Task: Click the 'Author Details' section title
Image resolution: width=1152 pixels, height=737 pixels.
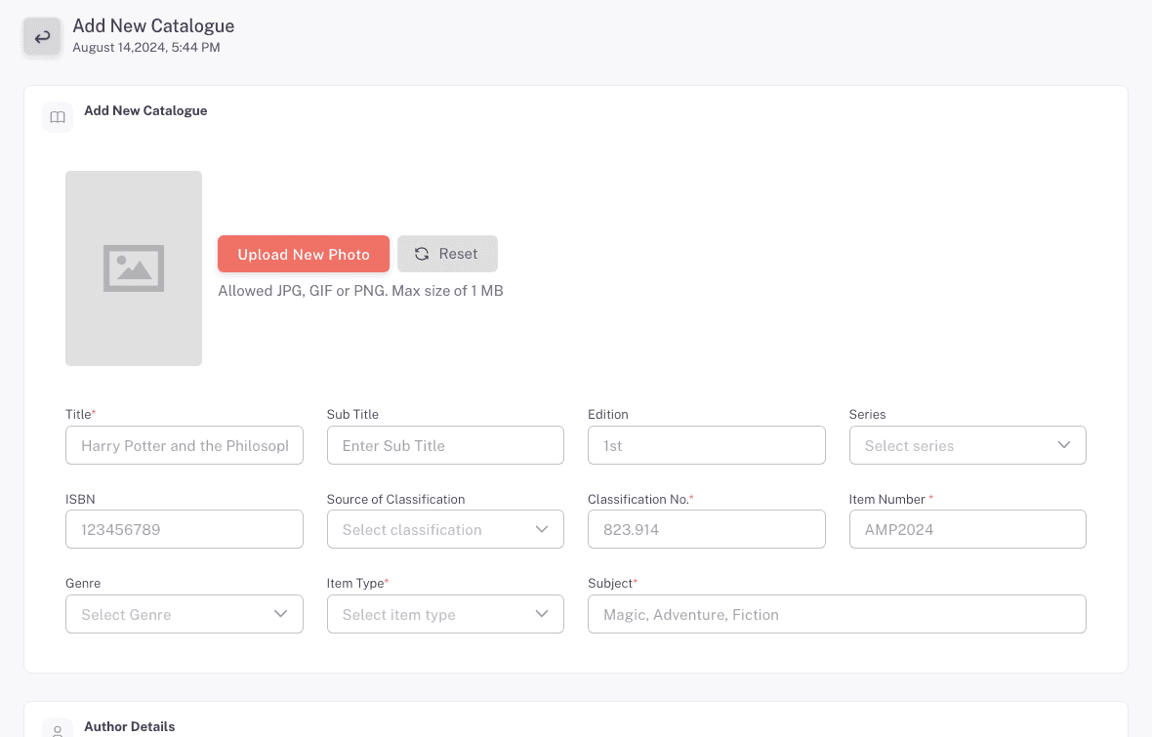Action: coord(129,726)
